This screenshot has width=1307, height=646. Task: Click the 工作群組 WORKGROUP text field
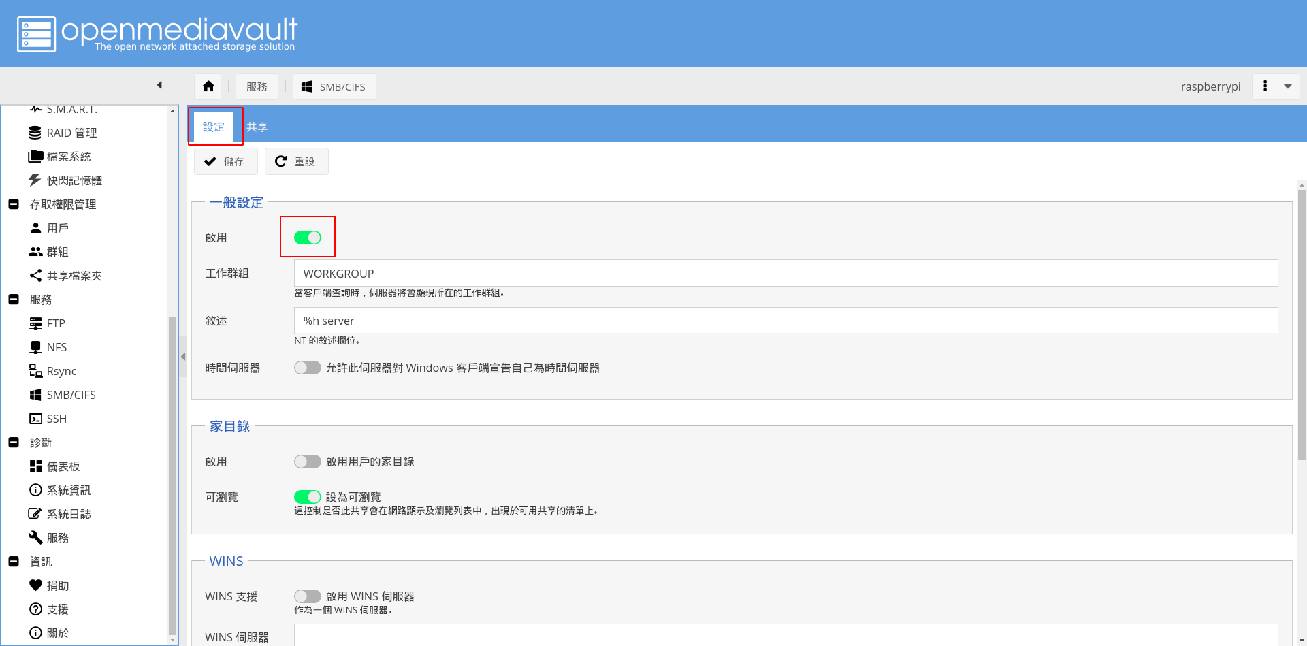point(786,274)
